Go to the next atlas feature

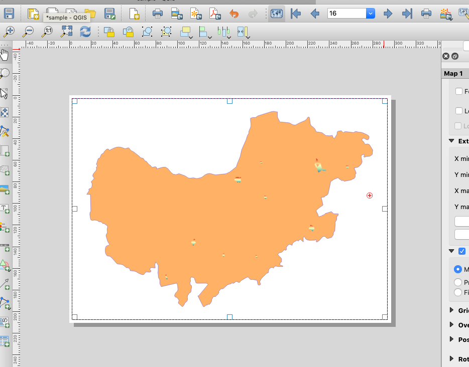(388, 14)
